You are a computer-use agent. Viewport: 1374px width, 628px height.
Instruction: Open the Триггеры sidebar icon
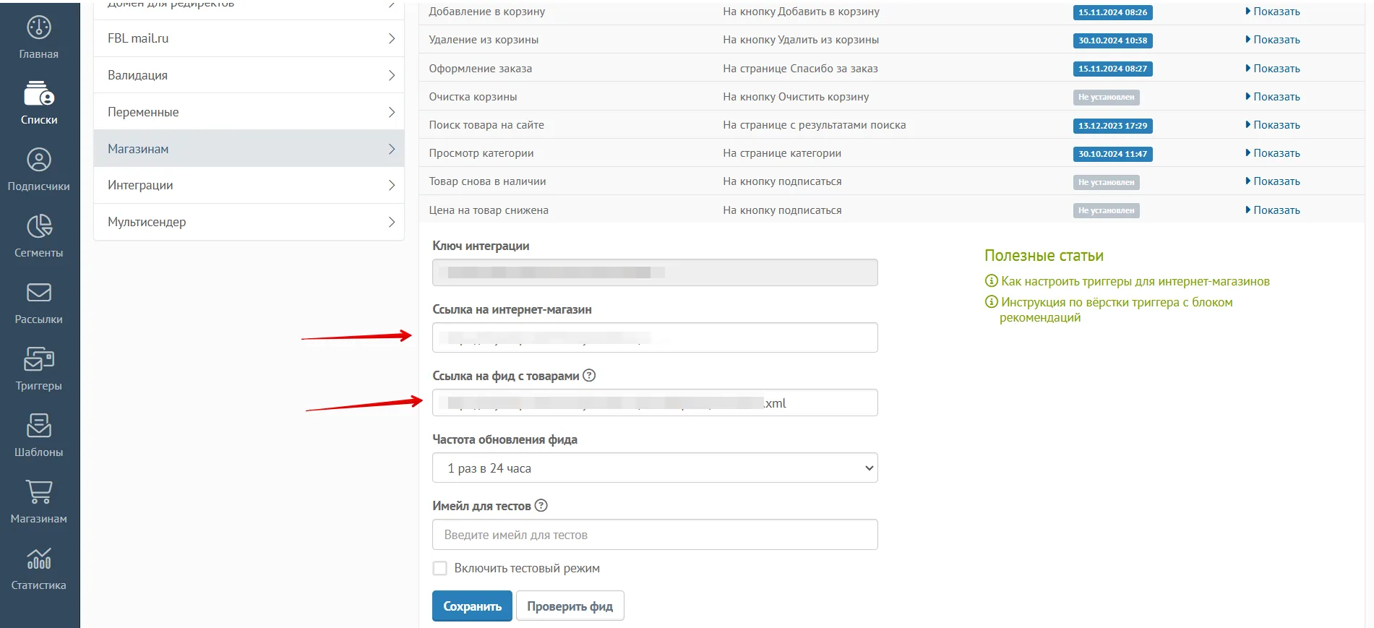[x=39, y=359]
